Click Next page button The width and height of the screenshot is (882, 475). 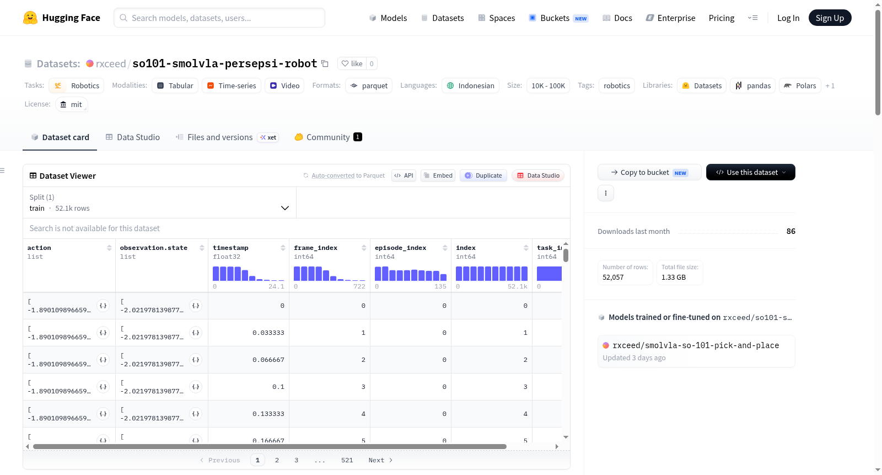coord(380,460)
